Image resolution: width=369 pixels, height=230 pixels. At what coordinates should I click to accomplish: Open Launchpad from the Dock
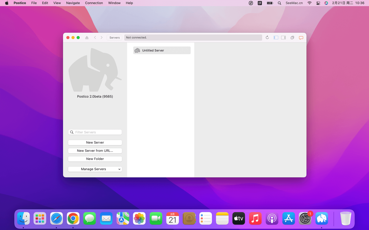pos(40,218)
